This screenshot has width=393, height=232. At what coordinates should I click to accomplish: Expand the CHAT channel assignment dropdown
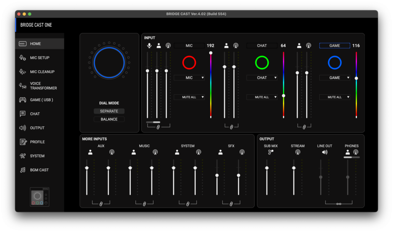[x=262, y=78]
